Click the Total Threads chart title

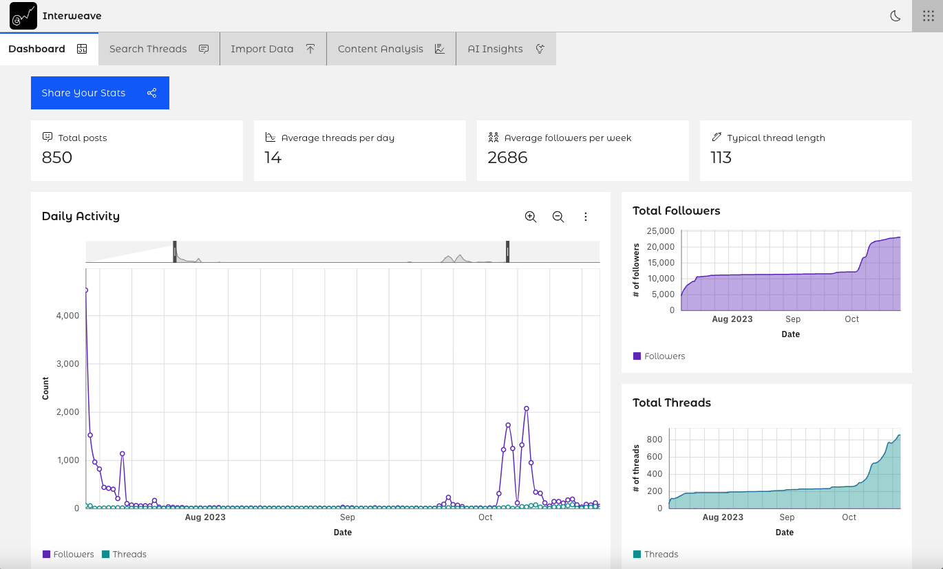point(672,402)
